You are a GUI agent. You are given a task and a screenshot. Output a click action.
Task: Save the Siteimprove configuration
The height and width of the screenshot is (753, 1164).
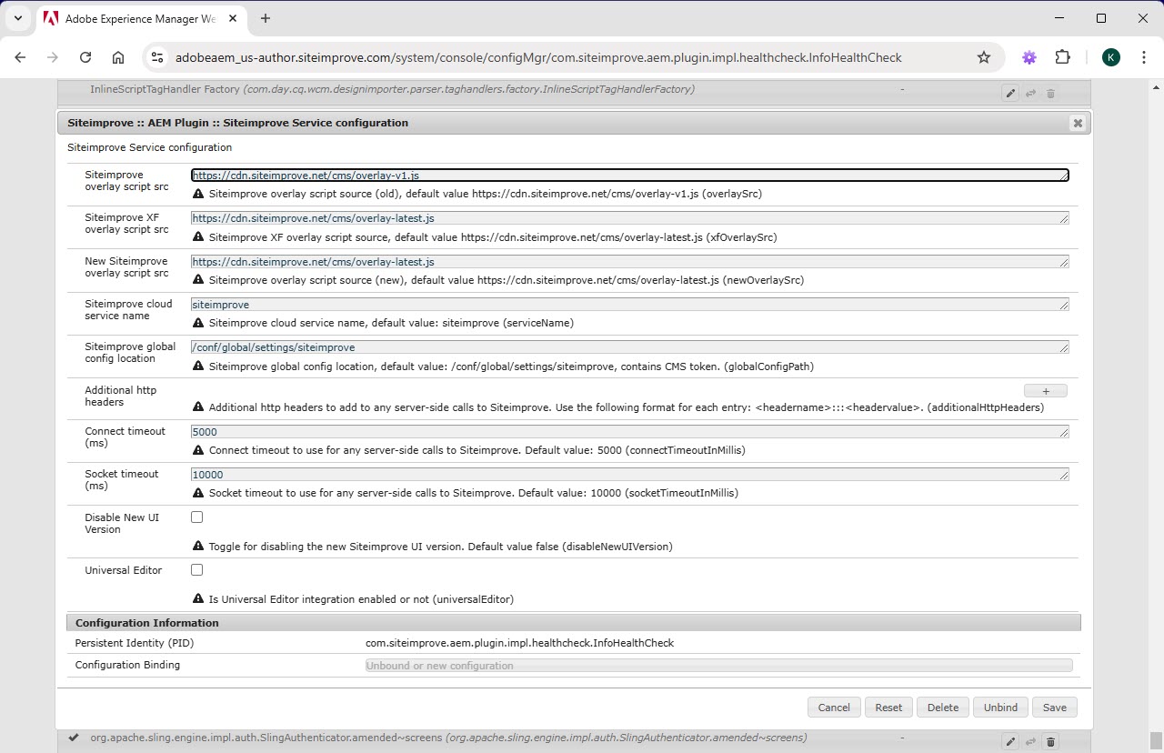click(x=1054, y=708)
